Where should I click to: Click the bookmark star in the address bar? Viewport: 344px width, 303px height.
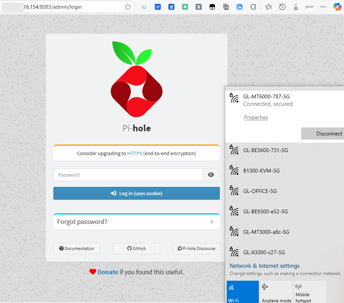click(x=128, y=7)
